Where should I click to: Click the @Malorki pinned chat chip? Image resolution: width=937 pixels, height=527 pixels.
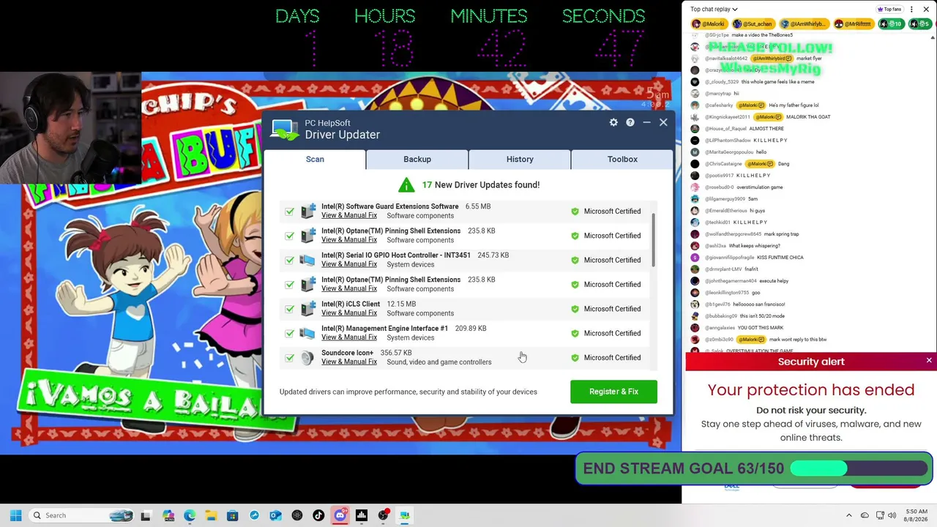click(709, 24)
